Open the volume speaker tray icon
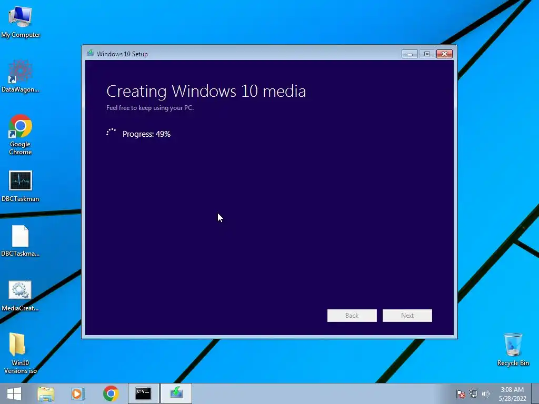This screenshot has width=539, height=404. pos(486,394)
